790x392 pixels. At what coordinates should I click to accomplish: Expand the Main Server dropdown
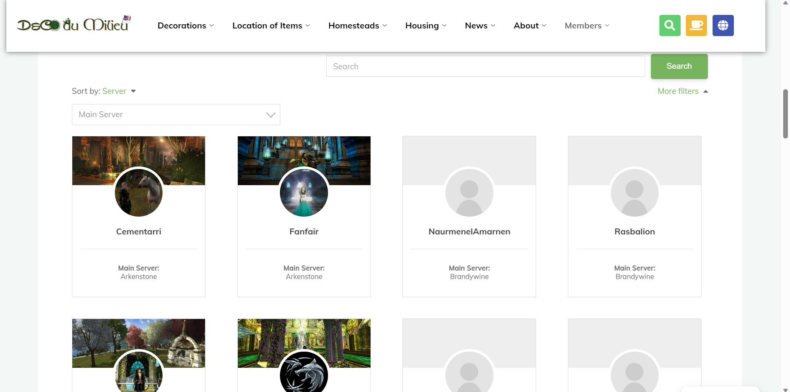[x=176, y=115]
